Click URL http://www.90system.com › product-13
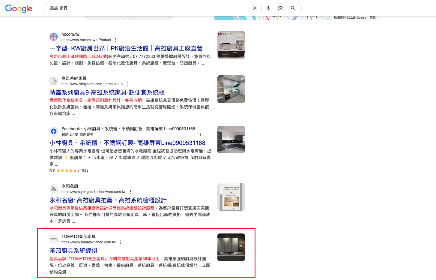This screenshot has height=280, width=436. (x=92, y=84)
